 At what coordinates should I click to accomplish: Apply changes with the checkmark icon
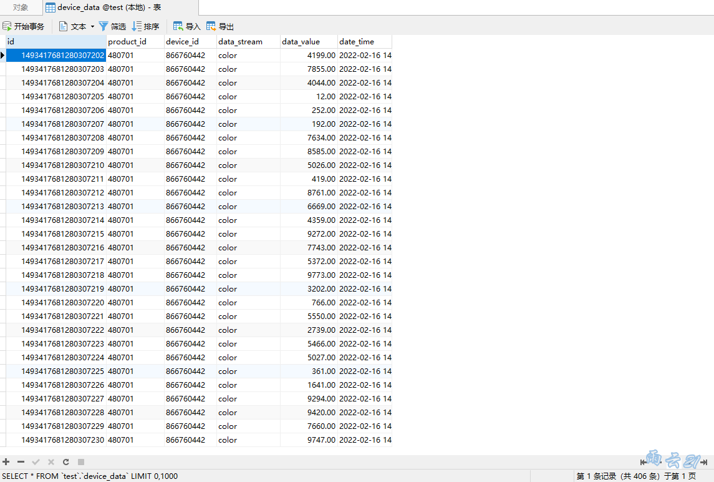[x=36, y=462]
